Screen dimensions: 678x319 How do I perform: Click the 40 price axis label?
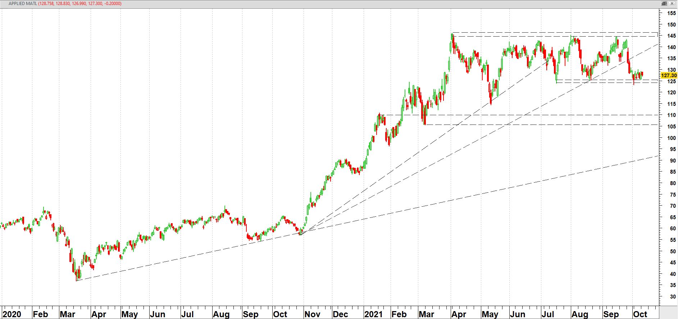click(x=673, y=274)
